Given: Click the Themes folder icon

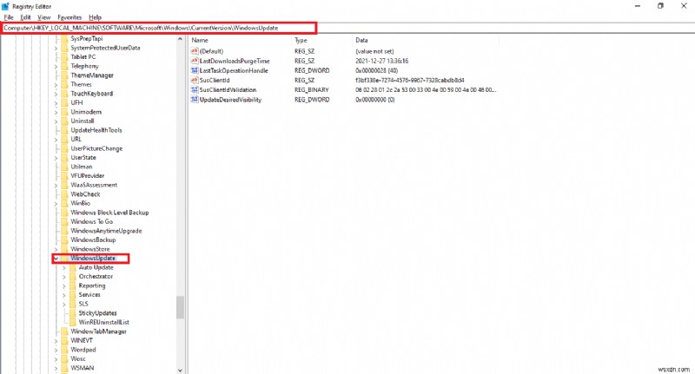Looking at the screenshot, I should coord(64,84).
